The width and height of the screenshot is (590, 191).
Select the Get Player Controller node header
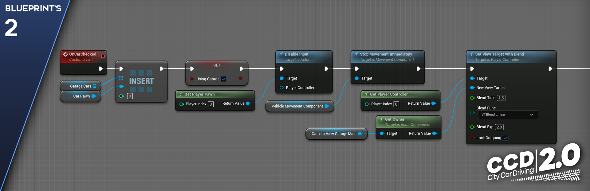click(x=389, y=94)
